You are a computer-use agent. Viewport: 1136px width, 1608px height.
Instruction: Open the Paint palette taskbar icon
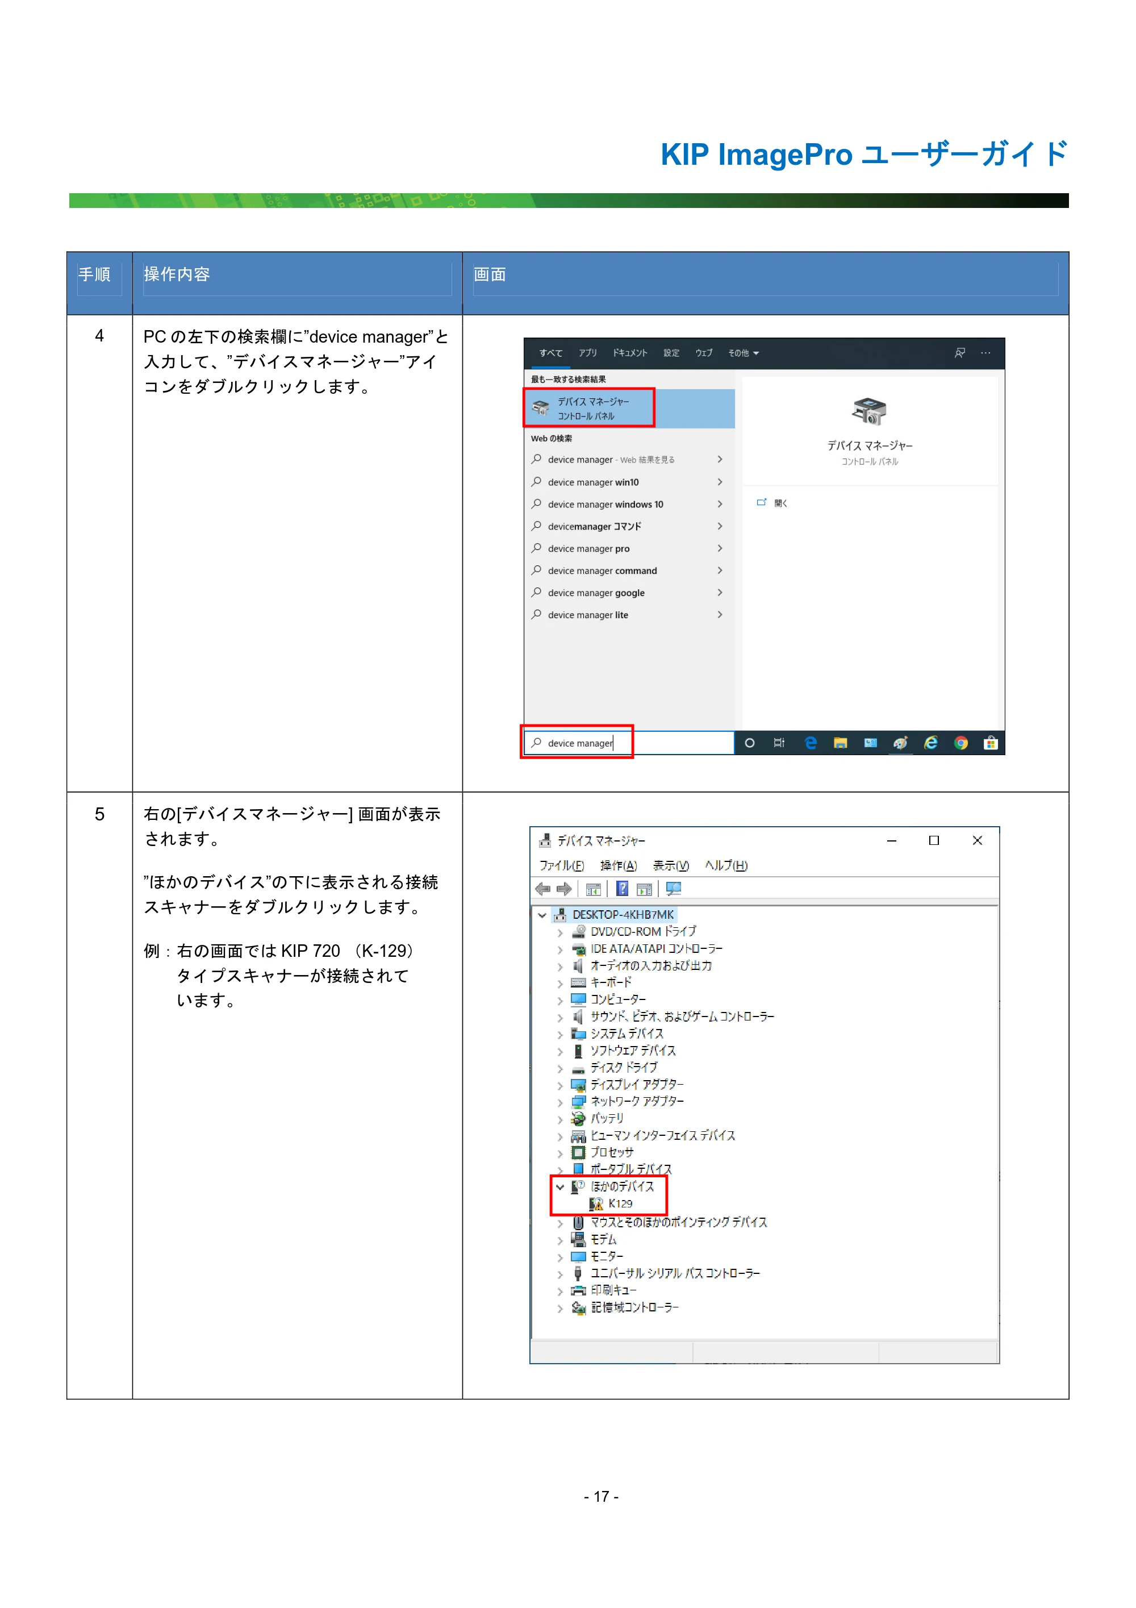[900, 743]
